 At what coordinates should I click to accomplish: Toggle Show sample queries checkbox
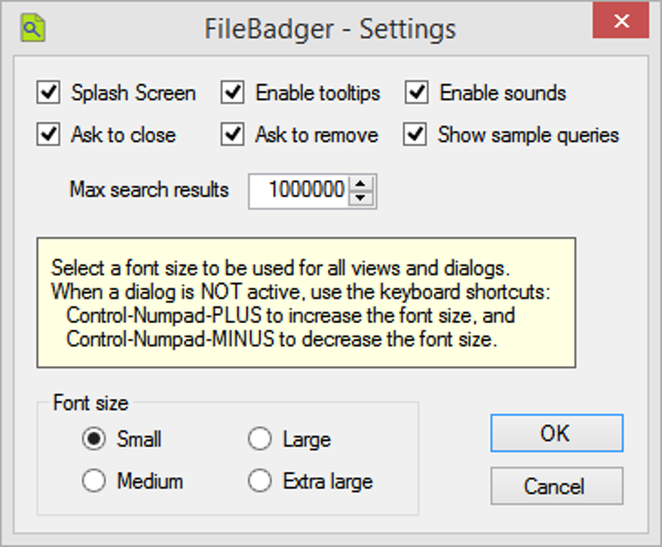tap(415, 134)
